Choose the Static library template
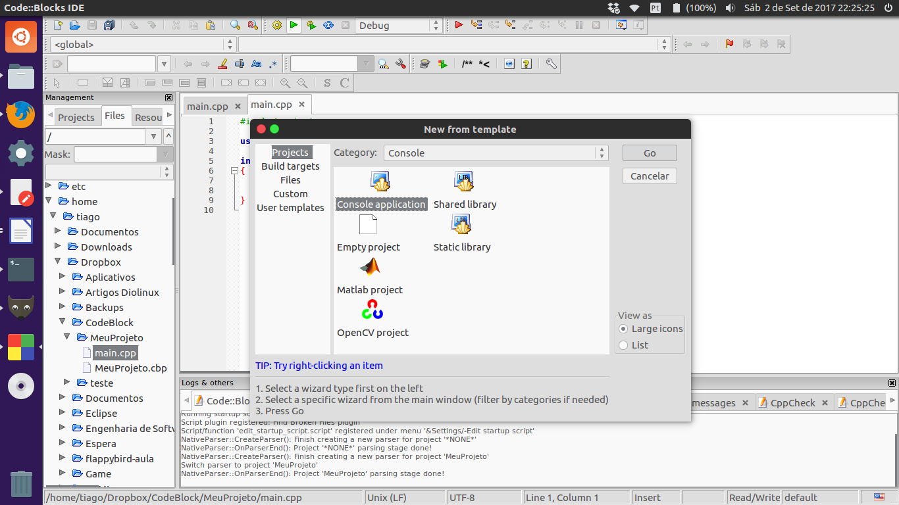The width and height of the screenshot is (899, 505). point(462,233)
